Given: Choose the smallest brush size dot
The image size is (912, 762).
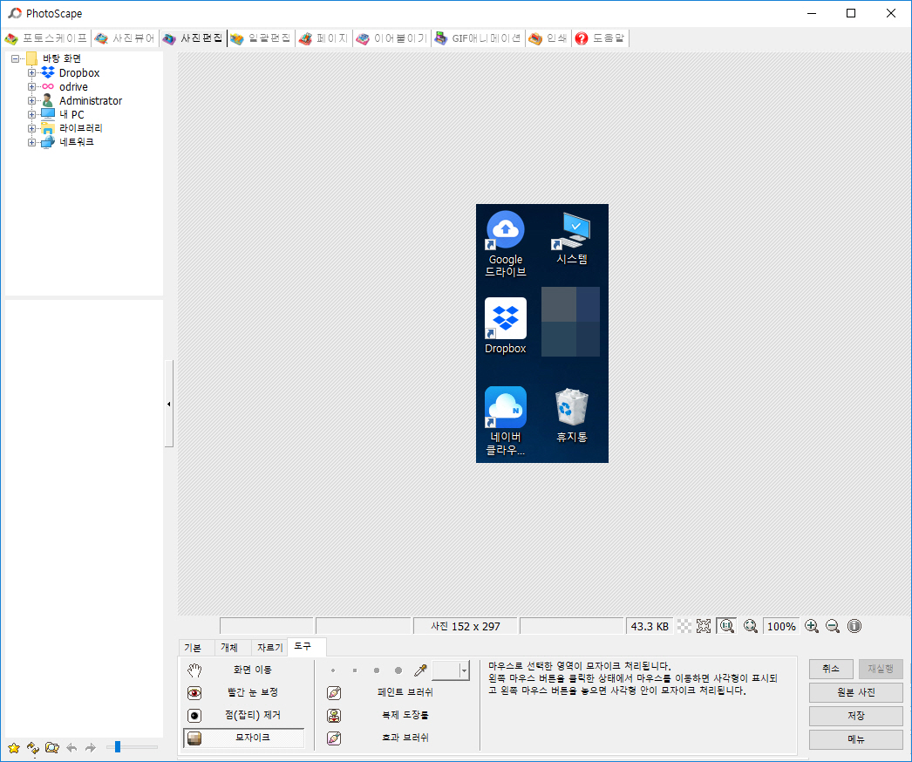Looking at the screenshot, I should (x=333, y=670).
